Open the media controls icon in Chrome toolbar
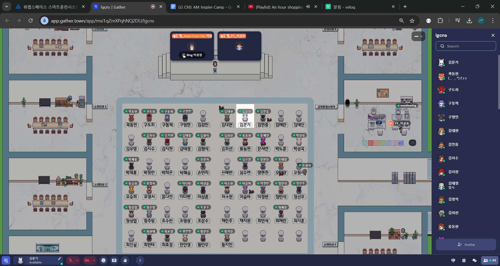500x266 pixels. point(458,21)
